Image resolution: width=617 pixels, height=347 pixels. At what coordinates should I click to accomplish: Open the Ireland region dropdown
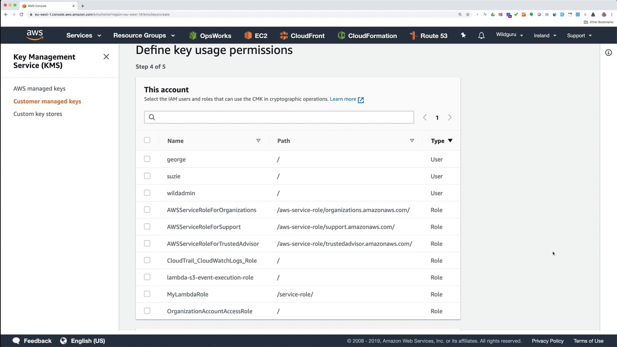[x=545, y=36]
